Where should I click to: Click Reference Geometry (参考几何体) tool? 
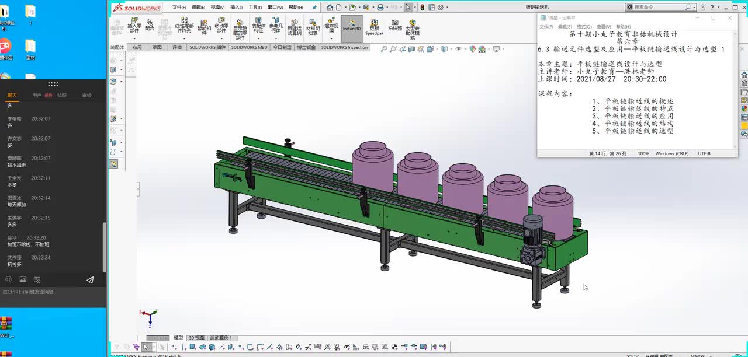[x=275, y=26]
